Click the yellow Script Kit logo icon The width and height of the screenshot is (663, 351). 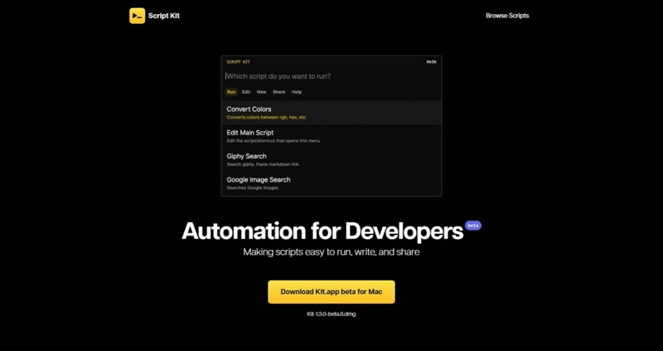(137, 16)
